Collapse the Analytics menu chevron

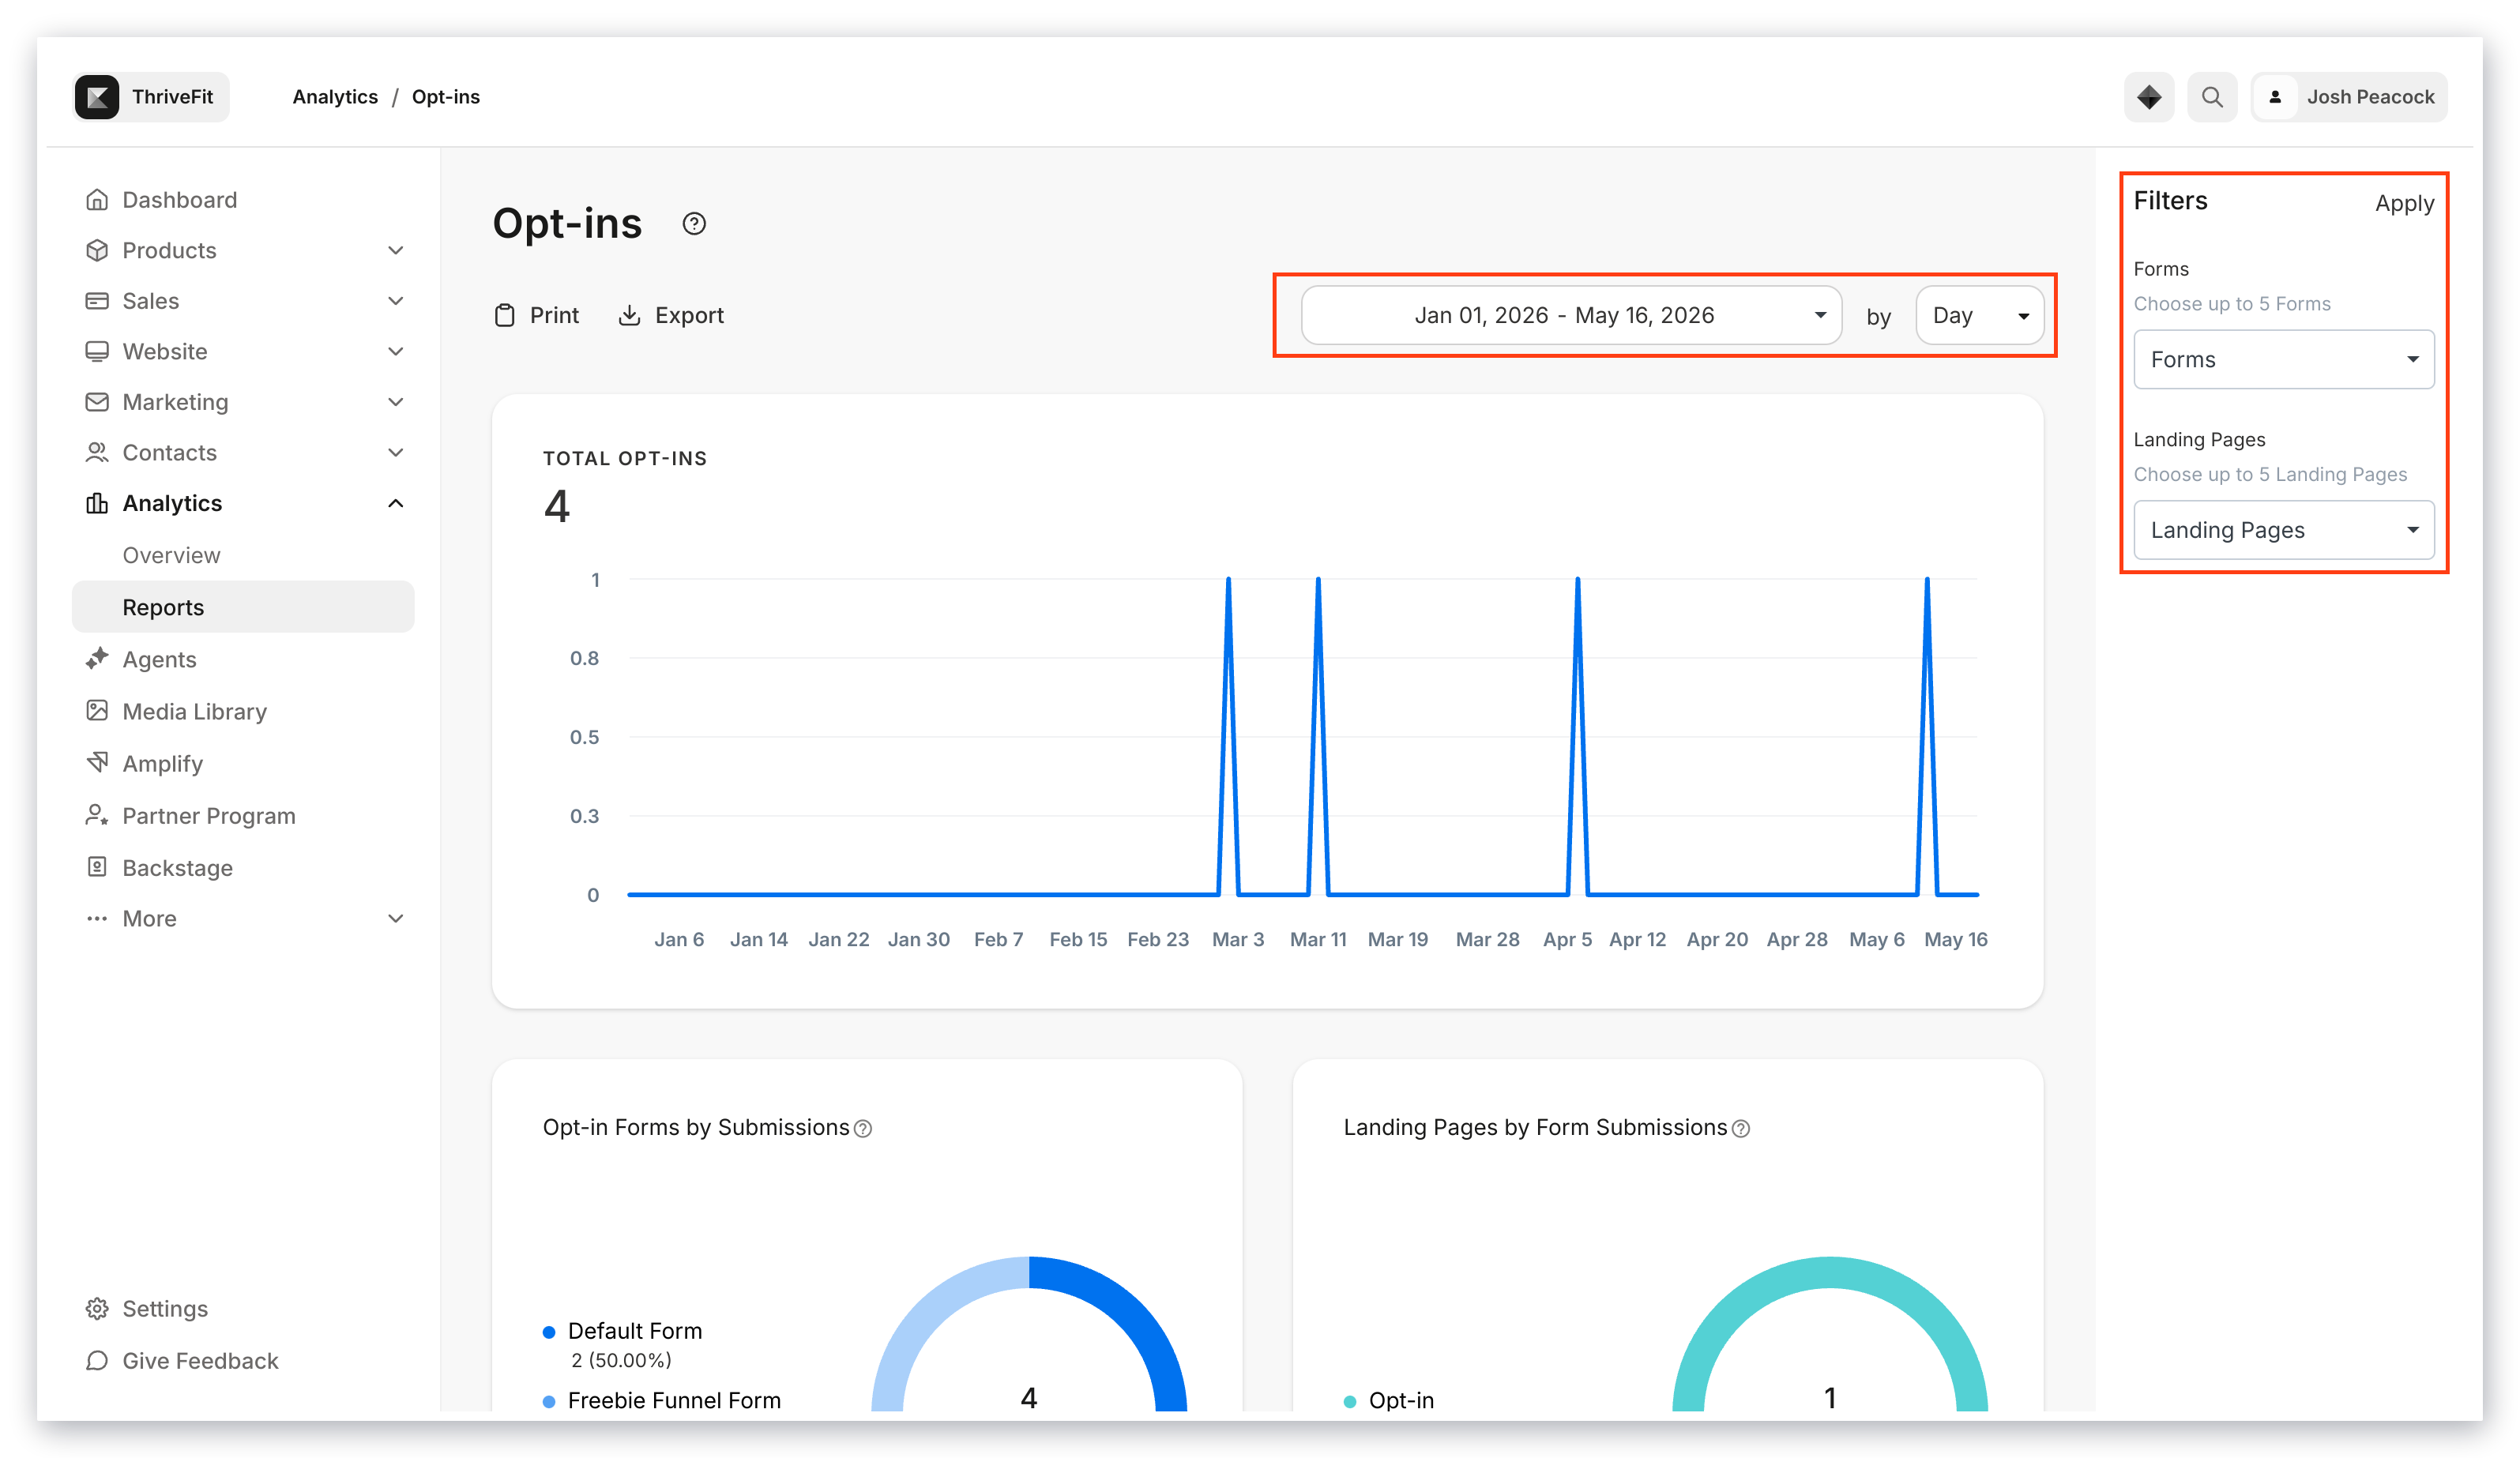pyautogui.click(x=396, y=503)
